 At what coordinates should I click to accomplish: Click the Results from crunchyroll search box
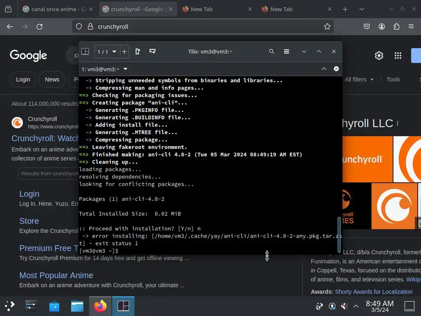(49, 174)
